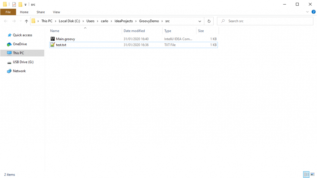Navigate to IdeaProjects in breadcrumb path
This screenshot has width=317, height=178.
tap(121, 21)
